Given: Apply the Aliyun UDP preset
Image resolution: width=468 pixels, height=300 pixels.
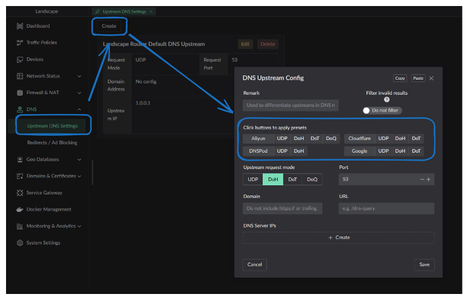Looking at the screenshot, I should coord(282,139).
